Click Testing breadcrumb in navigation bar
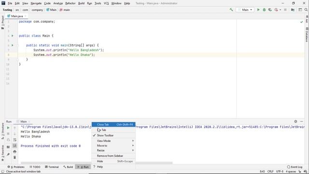Viewport: 309px width, 174px height. tap(7, 10)
